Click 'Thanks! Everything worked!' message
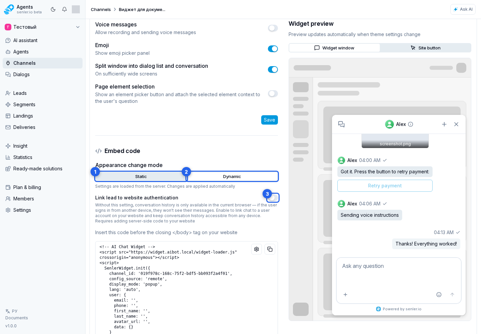The height and width of the screenshot is (334, 481). (426, 244)
